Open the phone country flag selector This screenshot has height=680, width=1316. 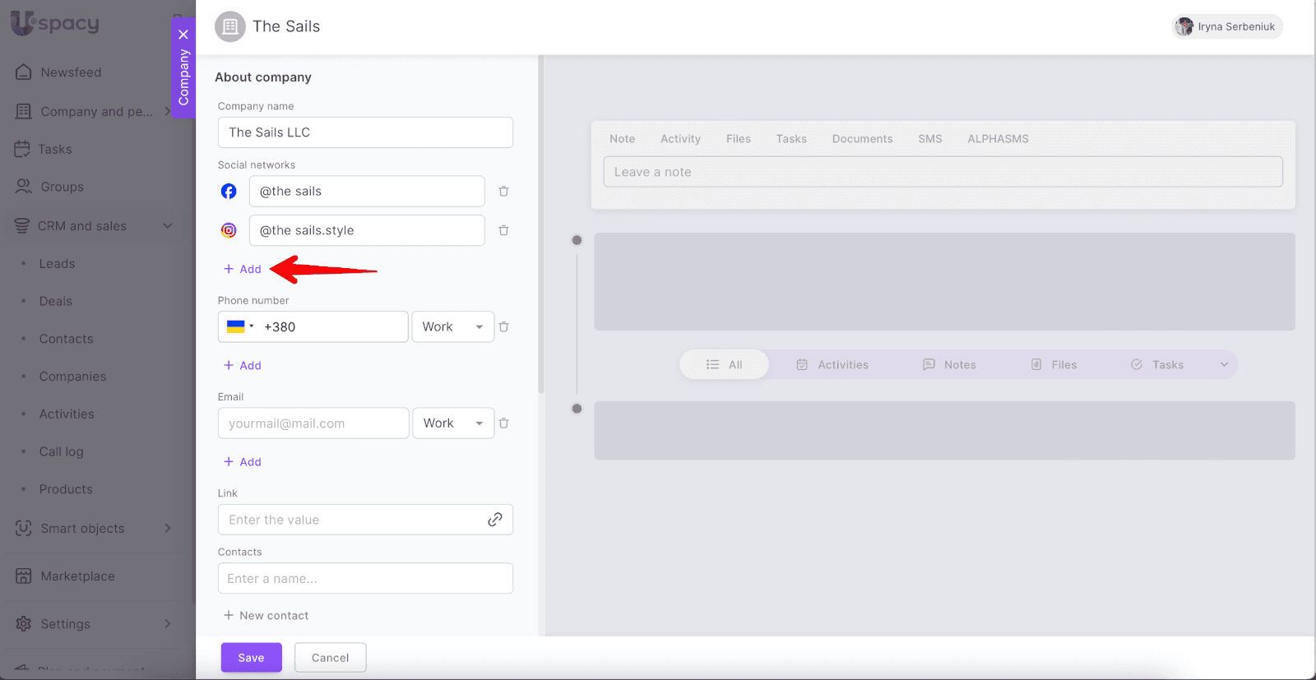pos(239,327)
